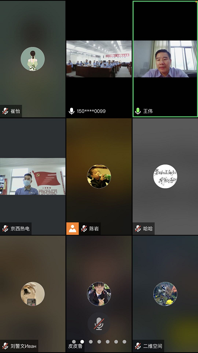Image resolution: width=198 pixels, height=353 pixels.
Task: Click muted mic icon beside 二维空间
Action: click(x=138, y=346)
